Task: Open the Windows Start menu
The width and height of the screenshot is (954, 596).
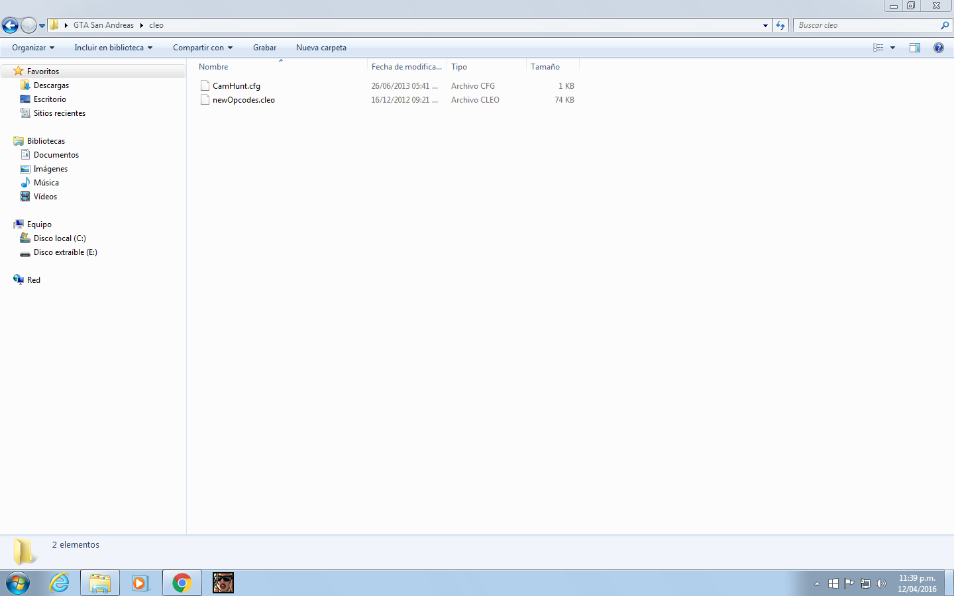Action: click(x=18, y=583)
